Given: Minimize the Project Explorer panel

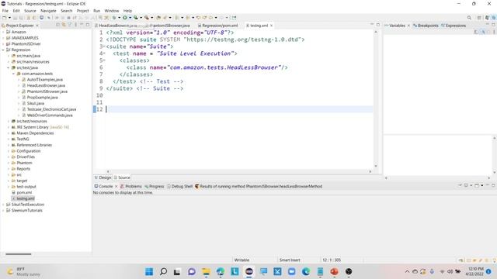Looking at the screenshot, I should tap(82, 25).
